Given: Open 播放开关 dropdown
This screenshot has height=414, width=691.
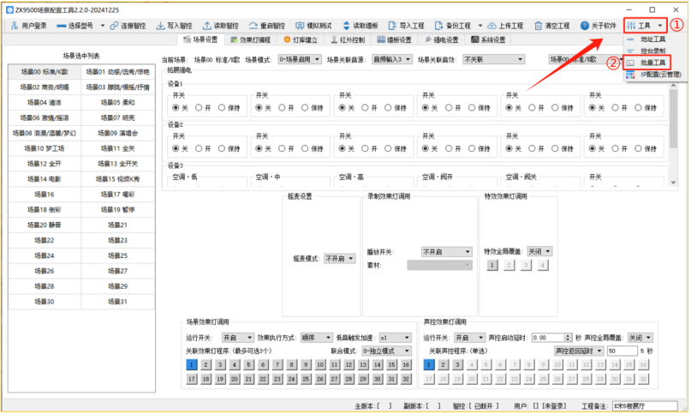Looking at the screenshot, I should 446,252.
